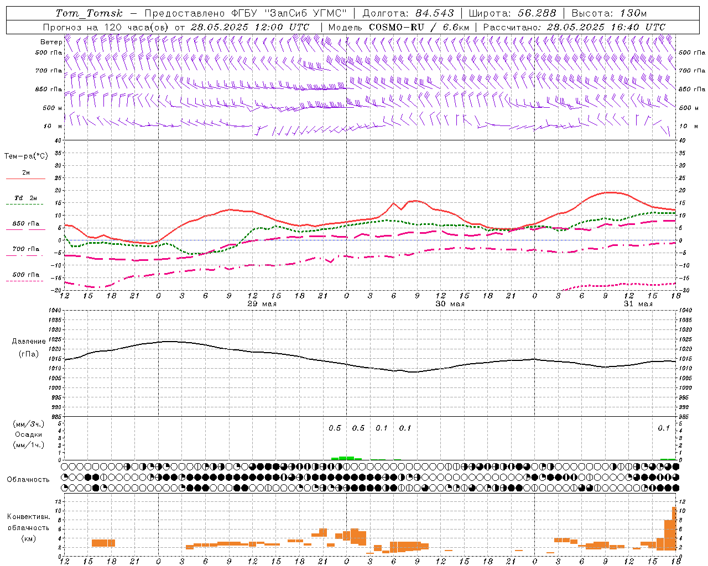Click the tallest orange convective bar at chart end

(x=674, y=528)
